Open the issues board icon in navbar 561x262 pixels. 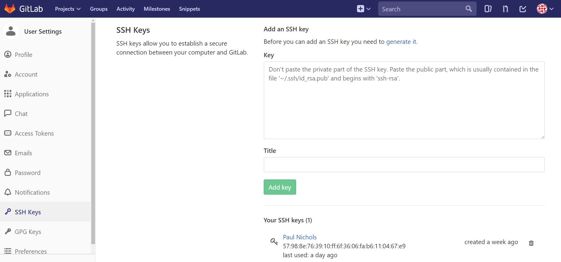pyautogui.click(x=488, y=9)
